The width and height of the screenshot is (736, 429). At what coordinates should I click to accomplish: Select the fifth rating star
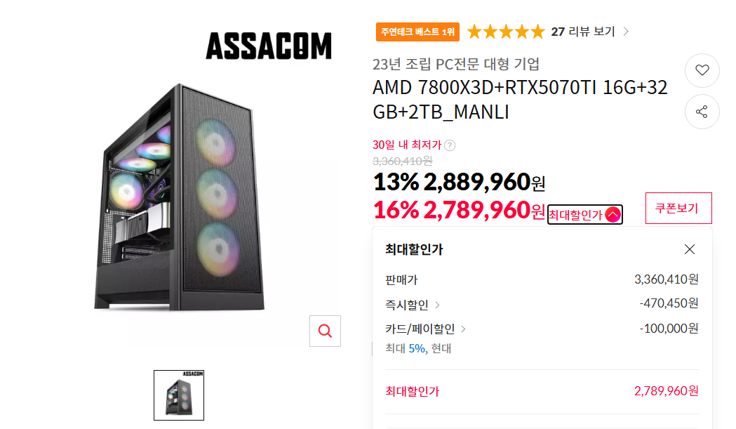tap(537, 31)
